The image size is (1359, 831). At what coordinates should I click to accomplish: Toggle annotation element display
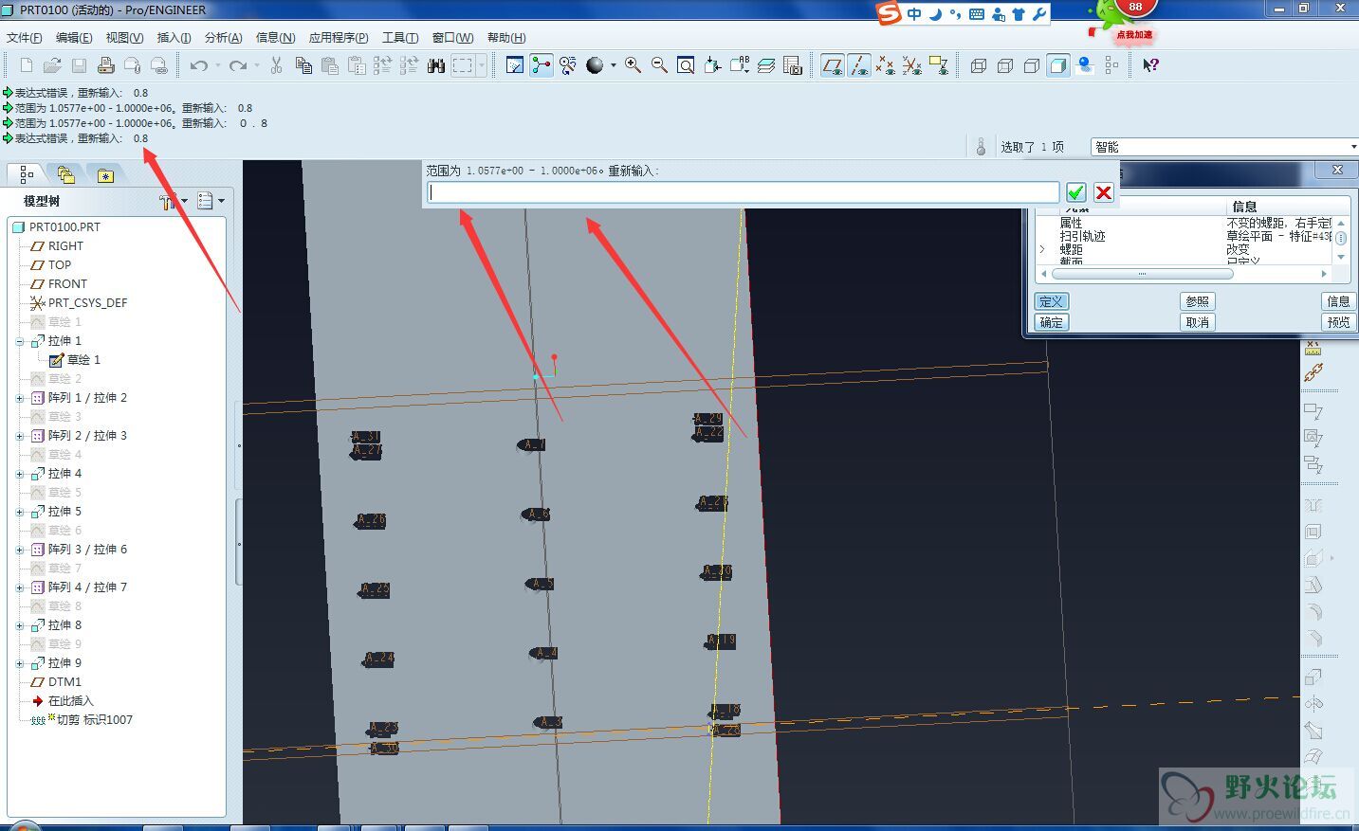click(x=939, y=65)
